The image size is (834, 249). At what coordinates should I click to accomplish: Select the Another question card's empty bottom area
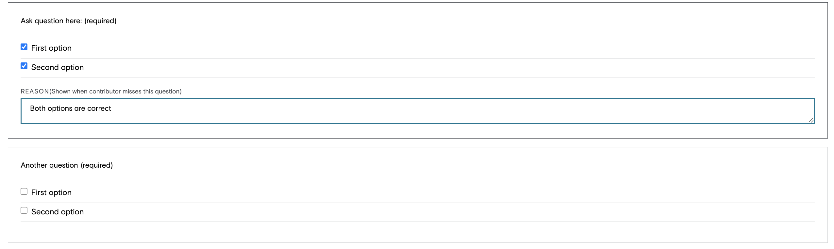[418, 232]
